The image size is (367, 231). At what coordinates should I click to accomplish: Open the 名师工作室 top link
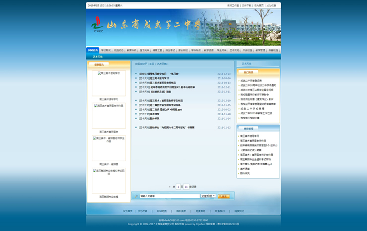(x=233, y=5)
